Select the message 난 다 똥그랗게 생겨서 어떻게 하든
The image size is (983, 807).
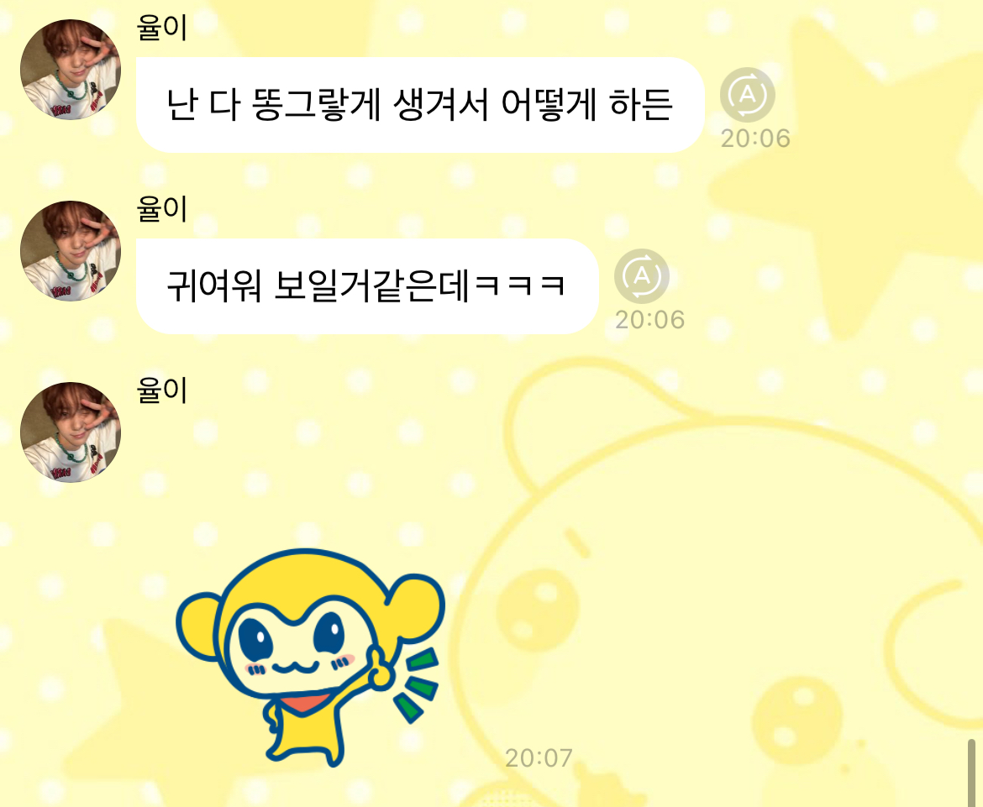420,105
